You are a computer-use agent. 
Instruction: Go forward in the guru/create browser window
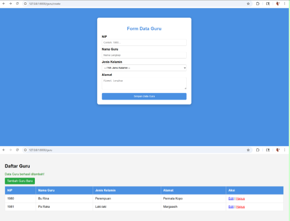coord(10,4)
